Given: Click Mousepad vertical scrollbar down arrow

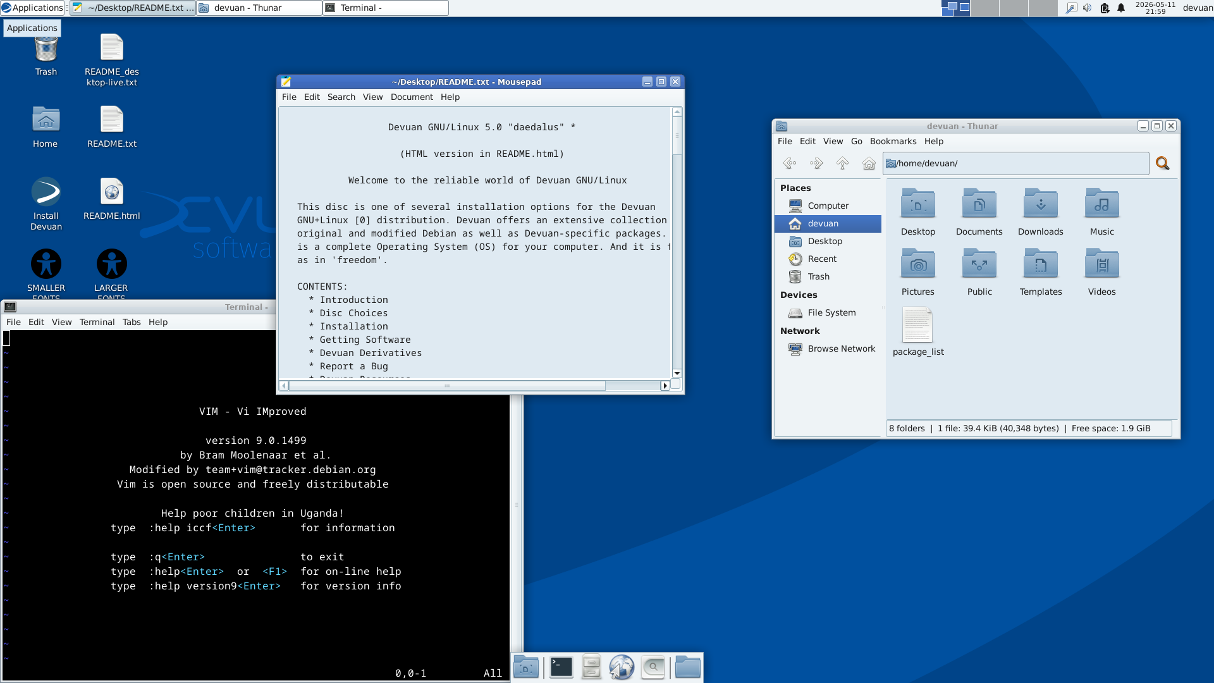Looking at the screenshot, I should [677, 373].
